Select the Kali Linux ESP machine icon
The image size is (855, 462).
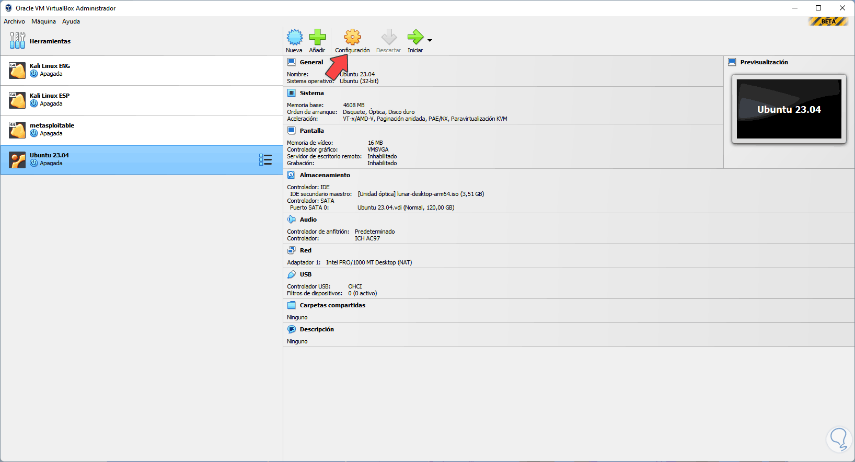pyautogui.click(x=17, y=100)
